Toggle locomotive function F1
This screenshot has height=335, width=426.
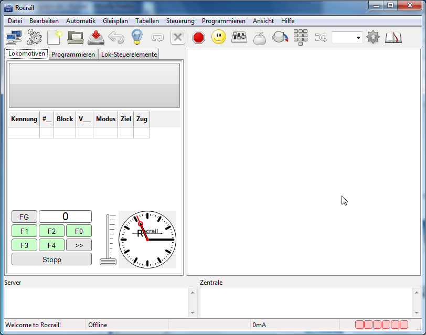click(x=24, y=231)
